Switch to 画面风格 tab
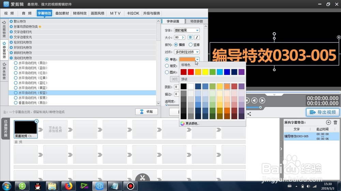 pyautogui.click(x=98, y=13)
